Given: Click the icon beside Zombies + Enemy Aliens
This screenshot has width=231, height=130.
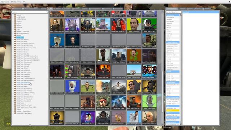Looking at the screenshot, I should click(15, 111).
